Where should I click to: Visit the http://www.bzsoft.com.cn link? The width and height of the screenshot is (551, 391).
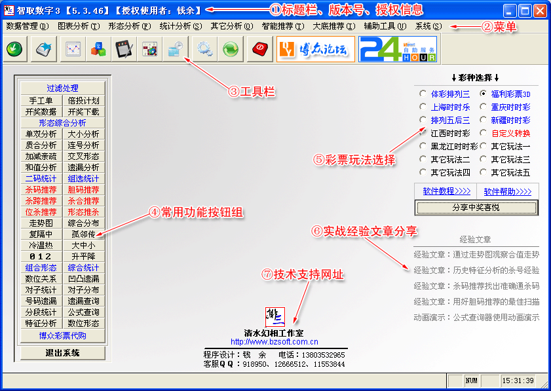[275, 341]
